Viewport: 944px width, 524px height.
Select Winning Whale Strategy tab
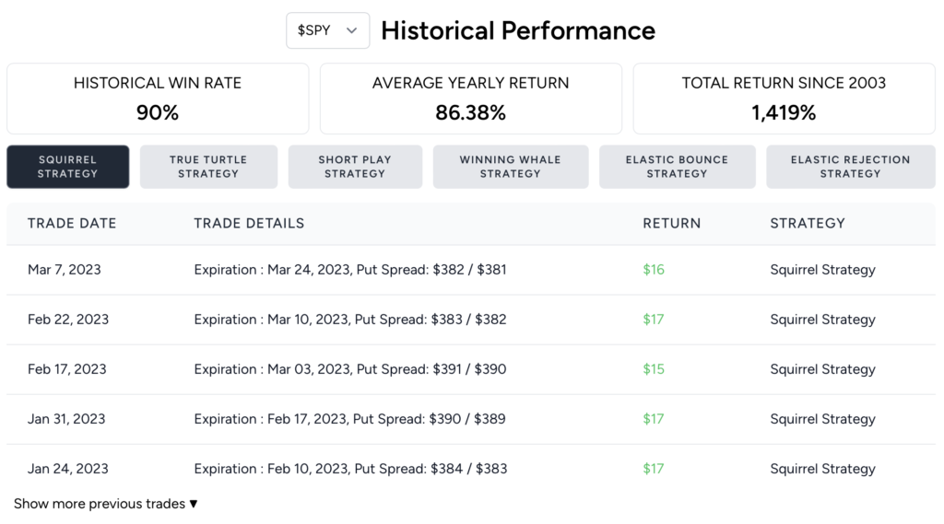click(511, 167)
